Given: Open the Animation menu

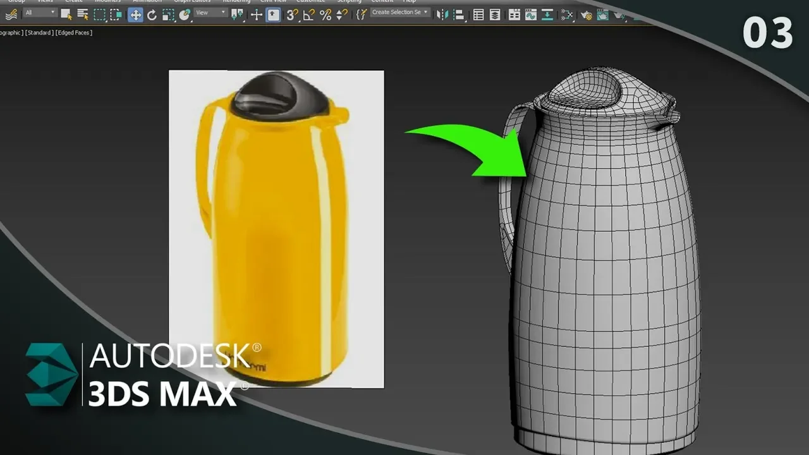Looking at the screenshot, I should coord(147,1).
